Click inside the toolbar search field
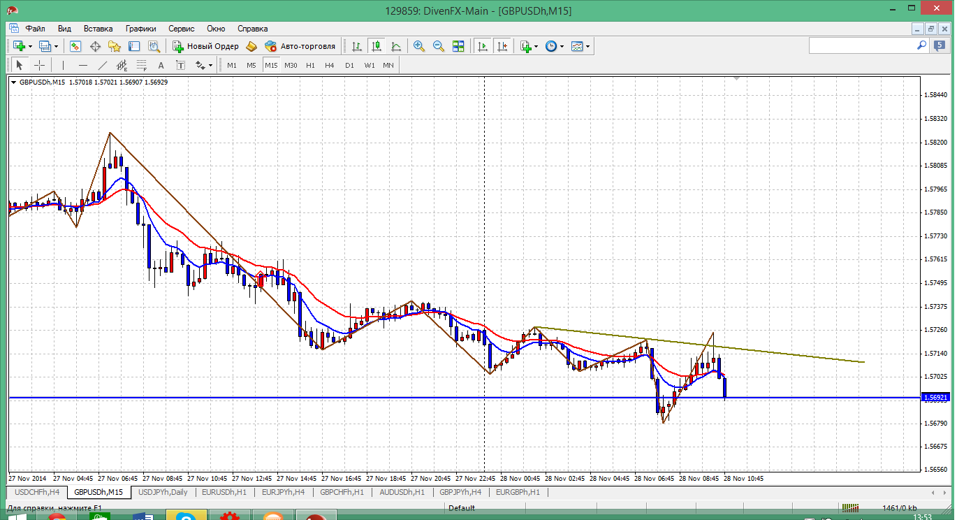 (x=863, y=45)
